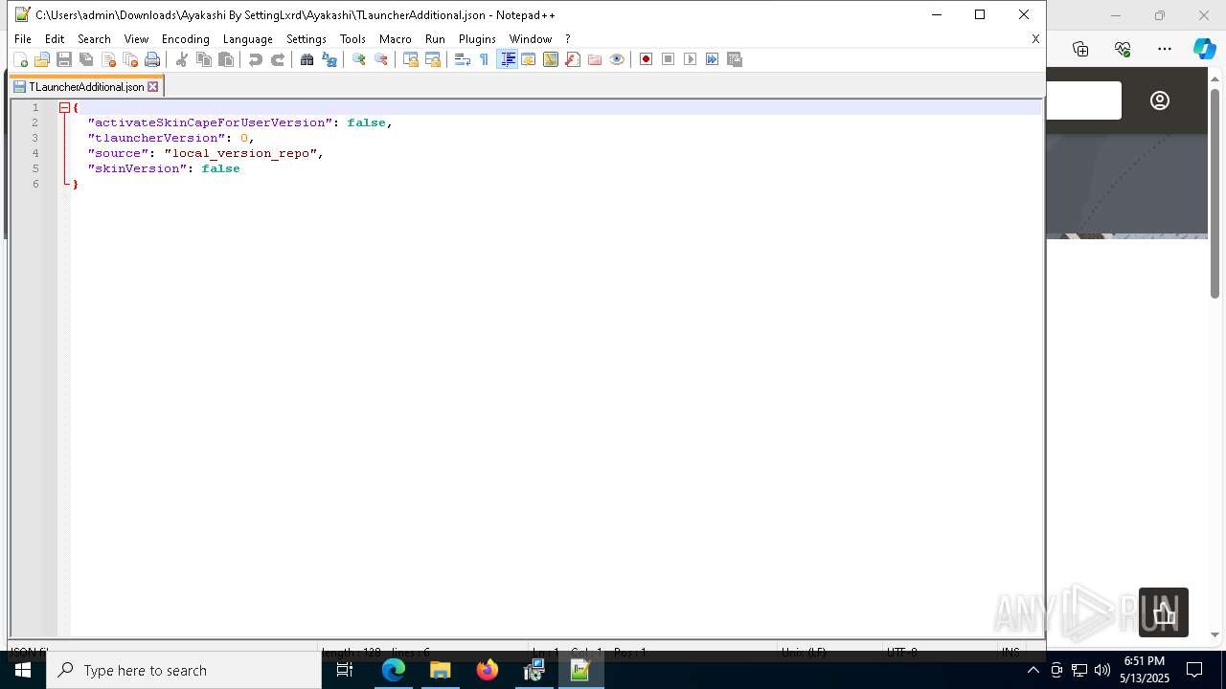Image resolution: width=1226 pixels, height=689 pixels.
Task: Open the View menu
Action: point(136,39)
